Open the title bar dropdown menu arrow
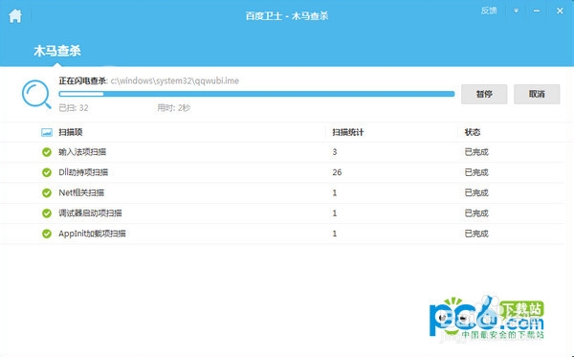The image size is (574, 357). pos(516,11)
